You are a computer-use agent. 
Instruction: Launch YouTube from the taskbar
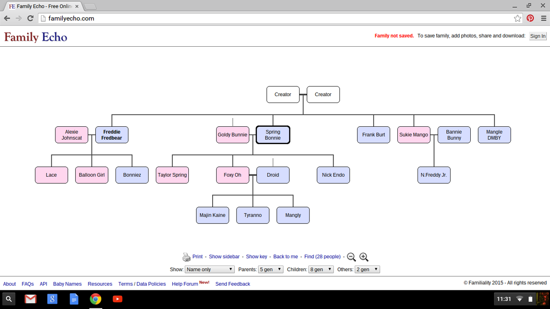click(x=117, y=299)
